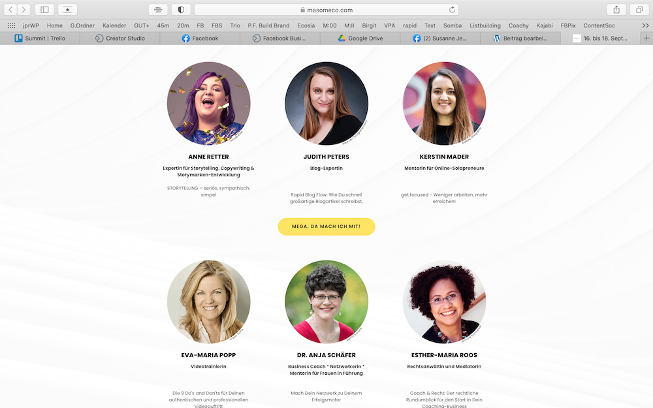This screenshot has height=408, width=653.
Task: Switch to the Google Drive tab
Action: tap(360, 39)
